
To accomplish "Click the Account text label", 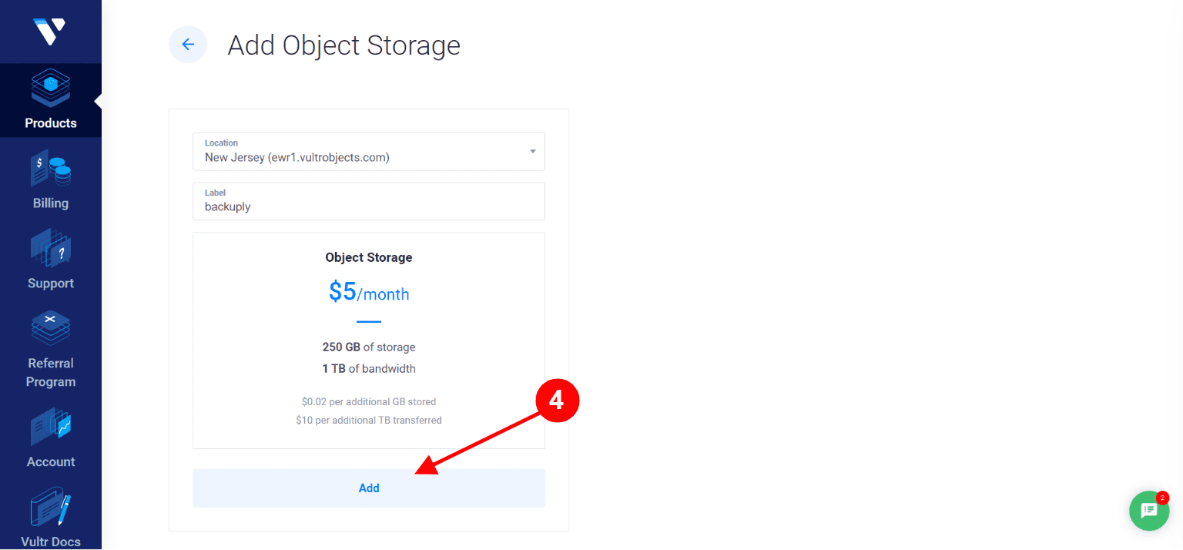I will [51, 462].
